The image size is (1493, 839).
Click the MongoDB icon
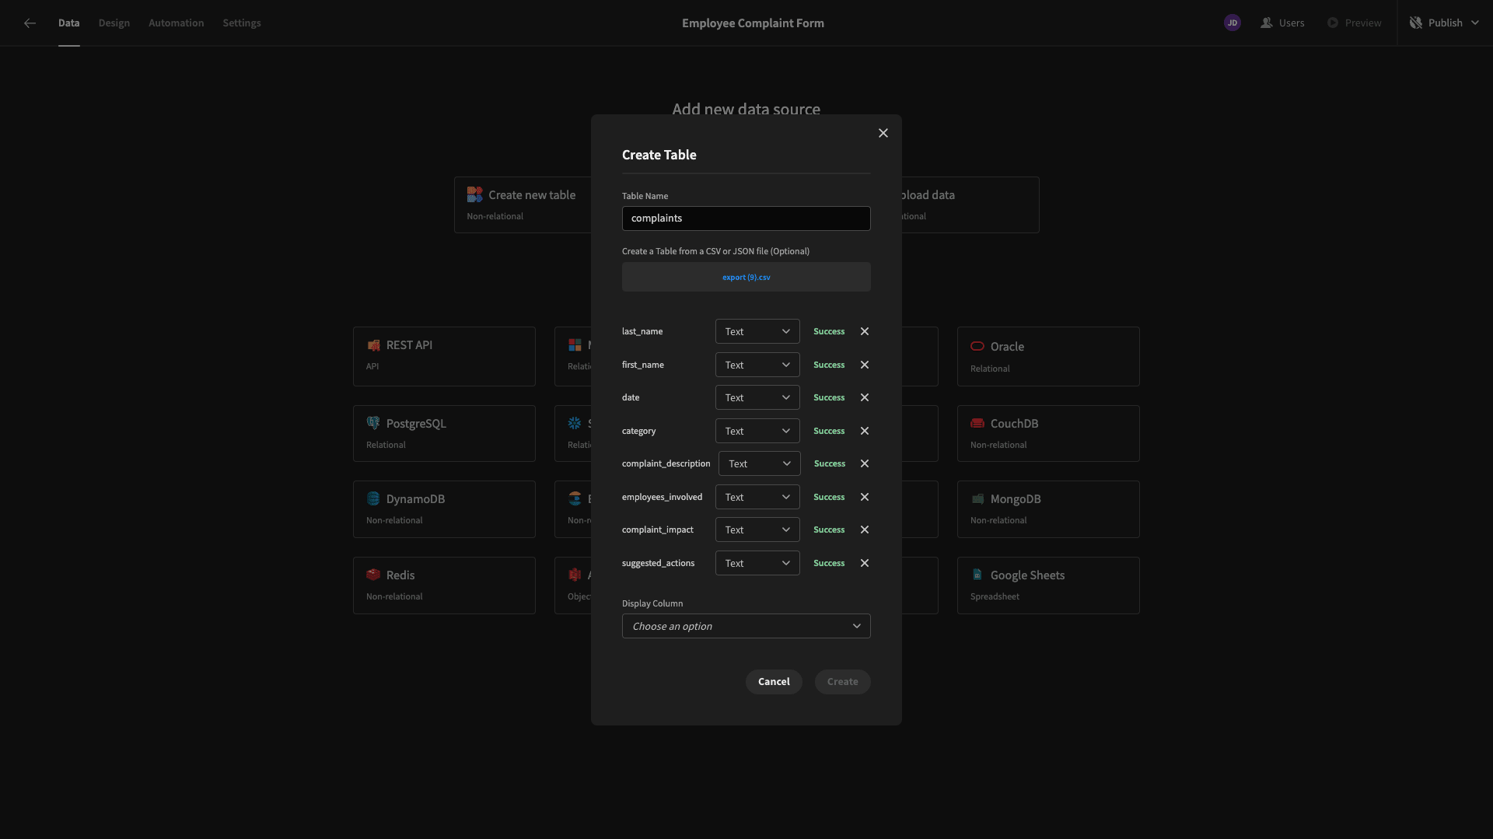977,498
